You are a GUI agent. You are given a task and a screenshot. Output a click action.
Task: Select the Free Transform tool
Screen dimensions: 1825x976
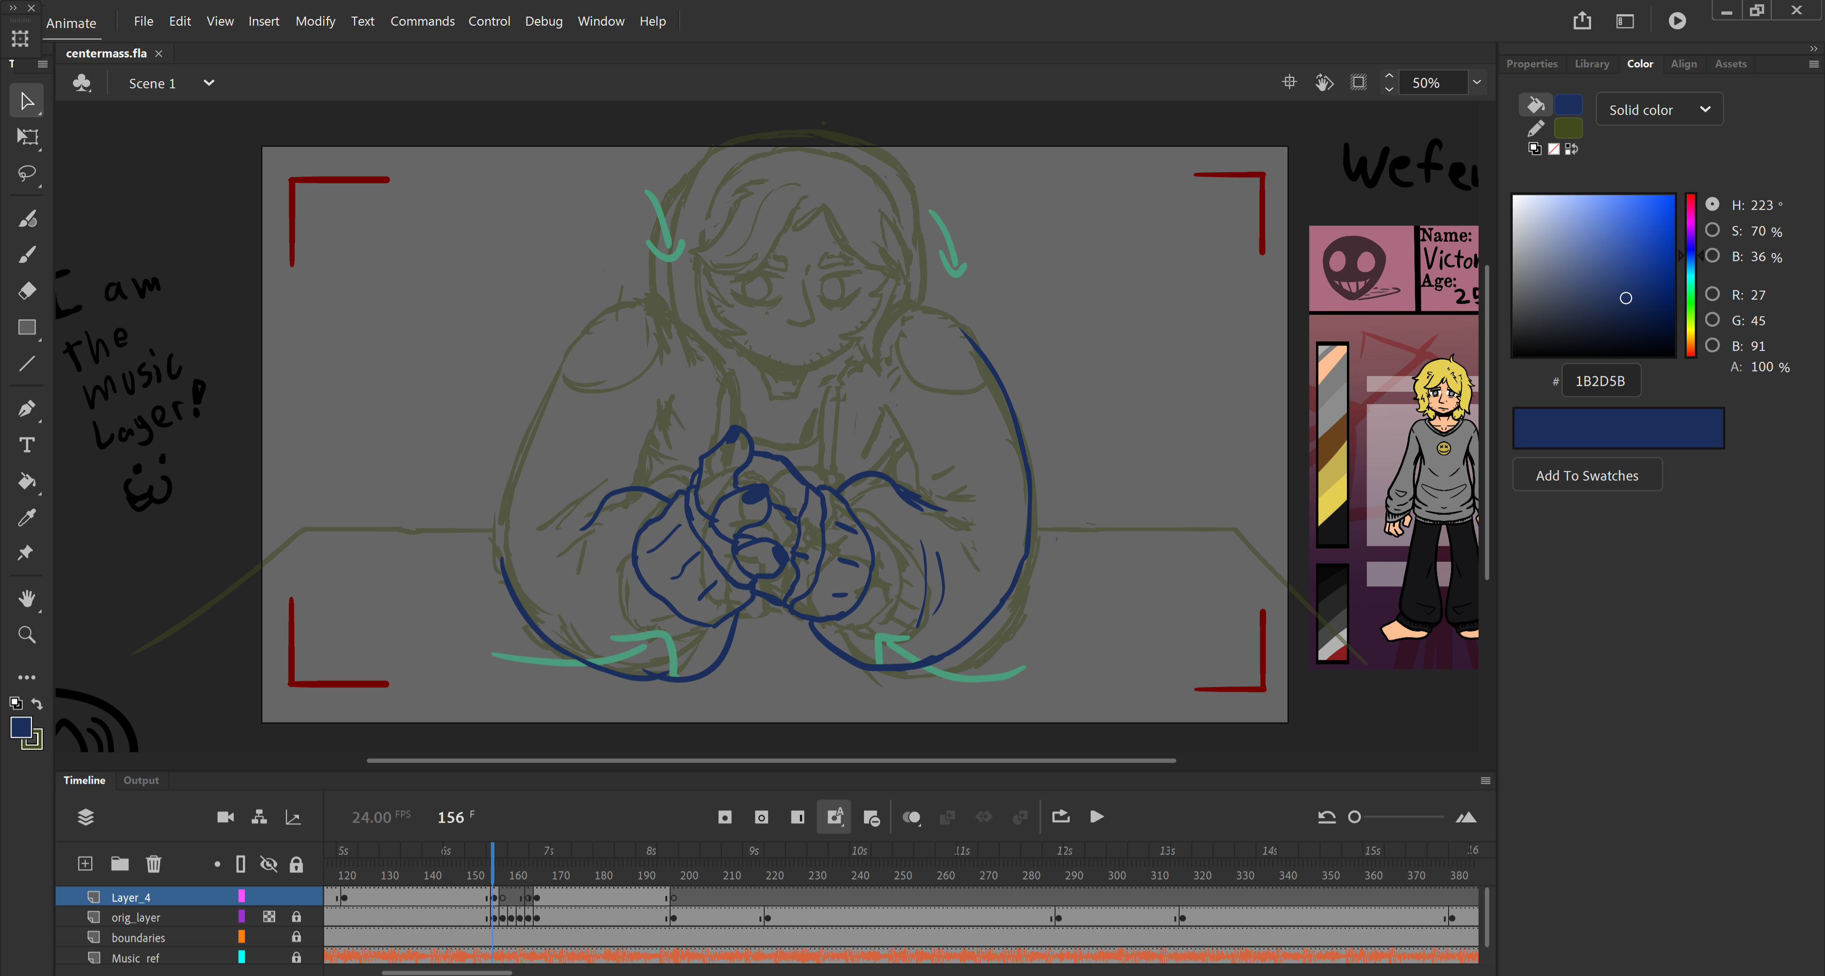(x=27, y=137)
